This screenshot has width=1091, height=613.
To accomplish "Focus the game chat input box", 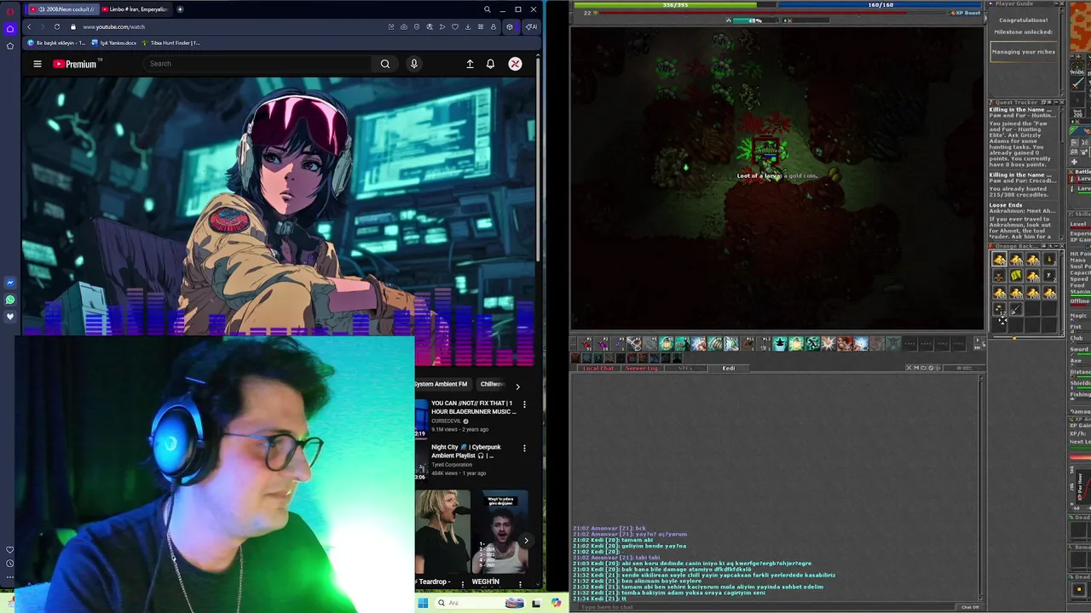I will 765,607.
